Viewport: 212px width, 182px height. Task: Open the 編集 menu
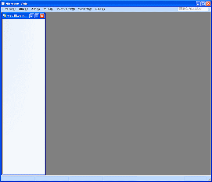click(23, 9)
